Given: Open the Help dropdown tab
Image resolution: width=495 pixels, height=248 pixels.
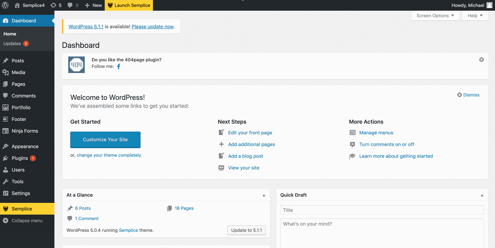Looking at the screenshot, I should click(475, 15).
